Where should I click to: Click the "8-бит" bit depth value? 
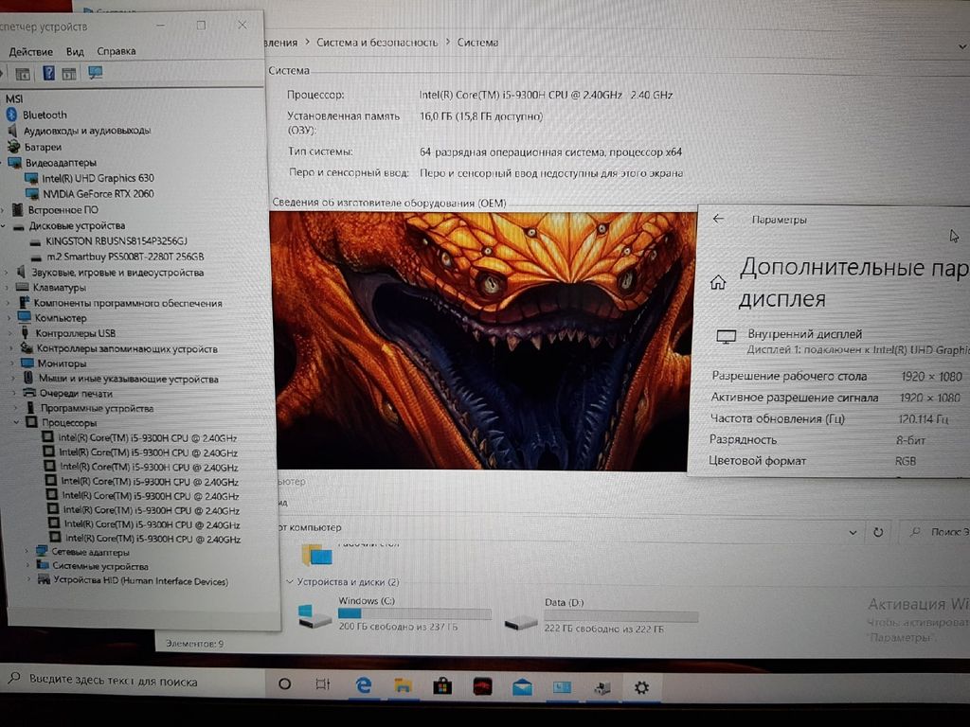click(910, 440)
